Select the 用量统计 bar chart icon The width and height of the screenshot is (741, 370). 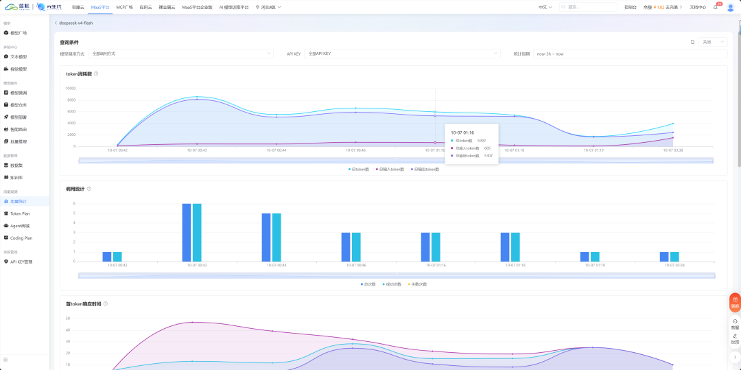6,201
